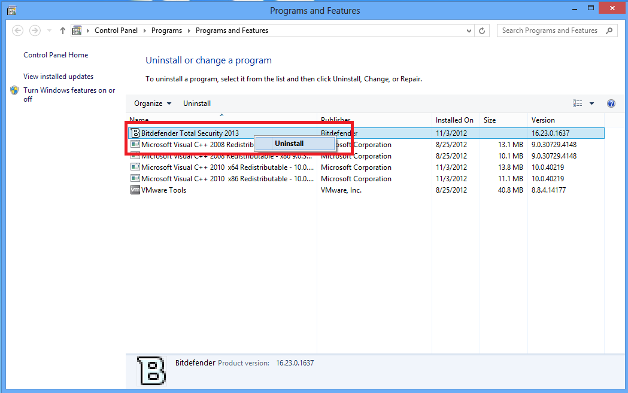Open the recent locations dropdown arrow

[x=49, y=31]
